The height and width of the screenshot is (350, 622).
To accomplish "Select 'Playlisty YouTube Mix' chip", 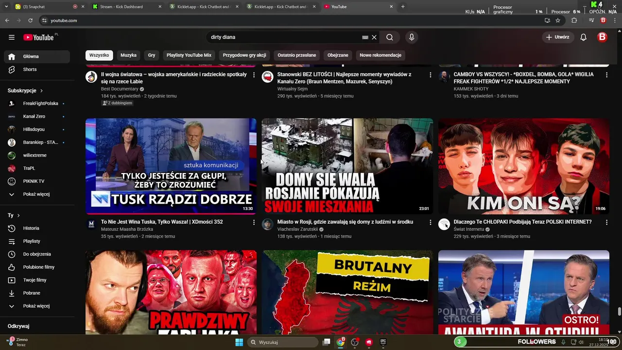I will 189,55.
